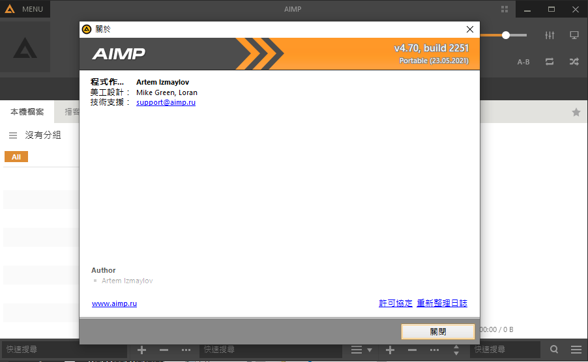Toggle repeat playback mode
588x362 pixels.
pos(550,62)
